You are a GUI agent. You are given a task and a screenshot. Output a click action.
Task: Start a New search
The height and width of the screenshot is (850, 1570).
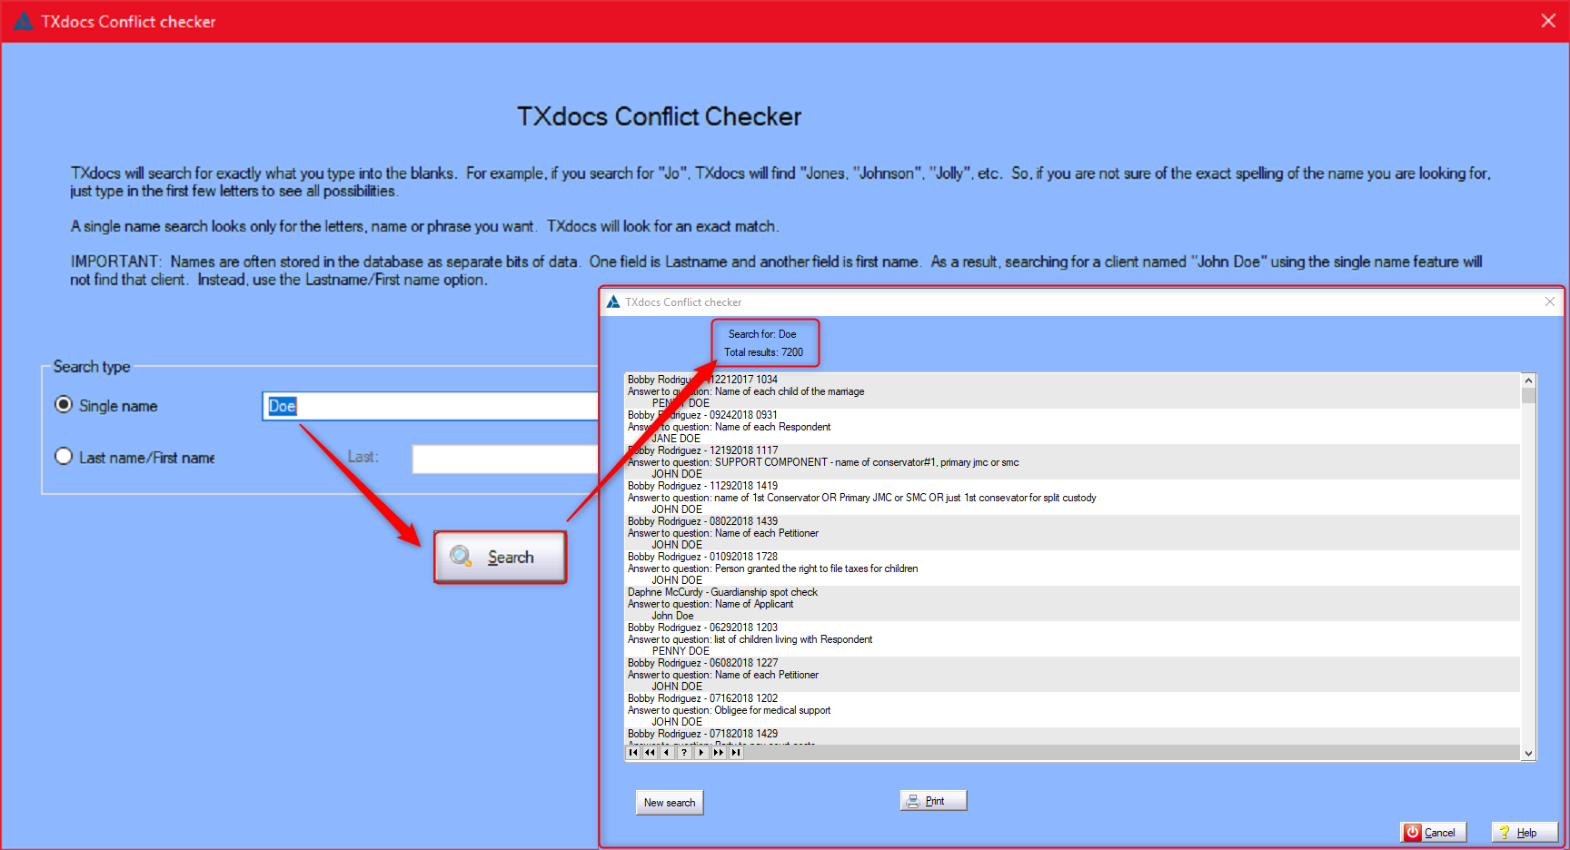(x=670, y=802)
